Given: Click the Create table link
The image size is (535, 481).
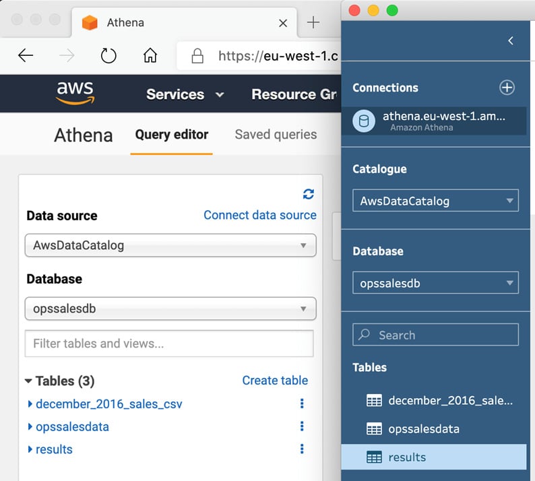Looking at the screenshot, I should [x=275, y=381].
